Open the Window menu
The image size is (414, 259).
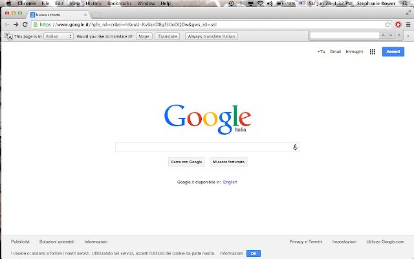click(x=146, y=3)
